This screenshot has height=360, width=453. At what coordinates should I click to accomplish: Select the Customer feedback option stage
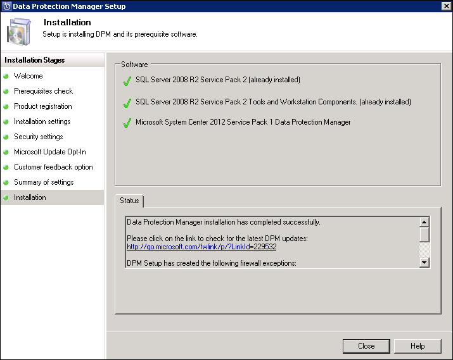click(x=53, y=167)
